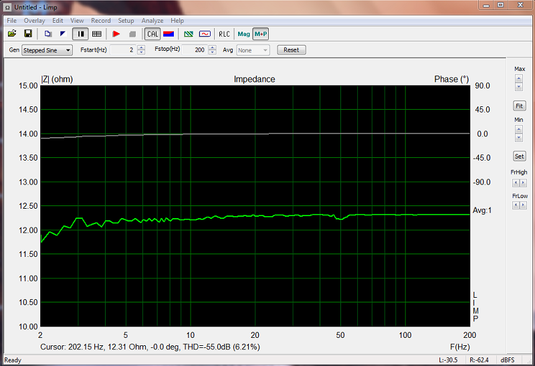
Task: Stop recording with the gray stop button
Action: pos(132,34)
